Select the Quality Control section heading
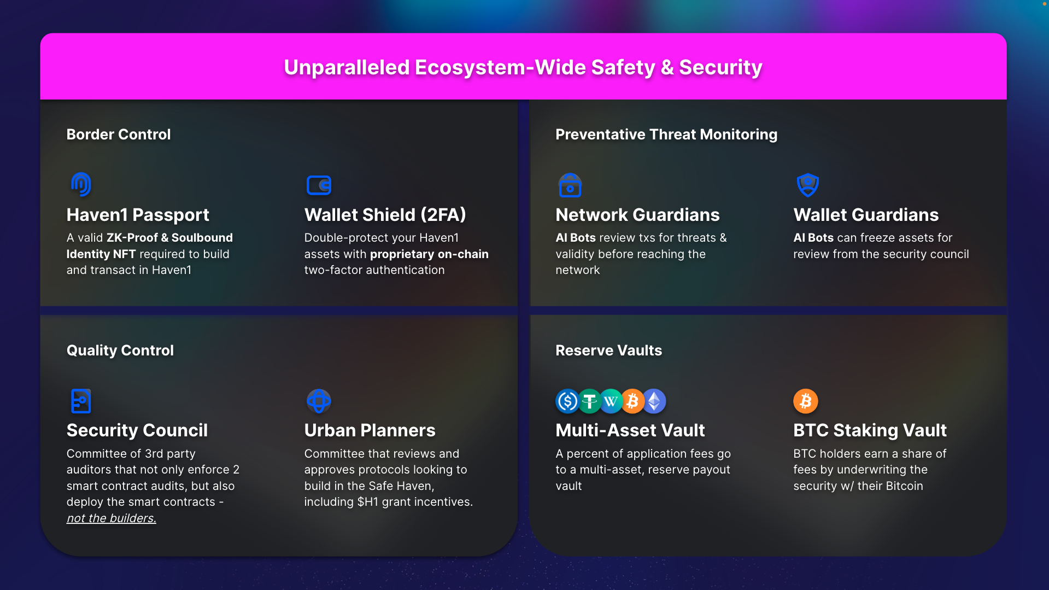The image size is (1049, 590). [120, 351]
